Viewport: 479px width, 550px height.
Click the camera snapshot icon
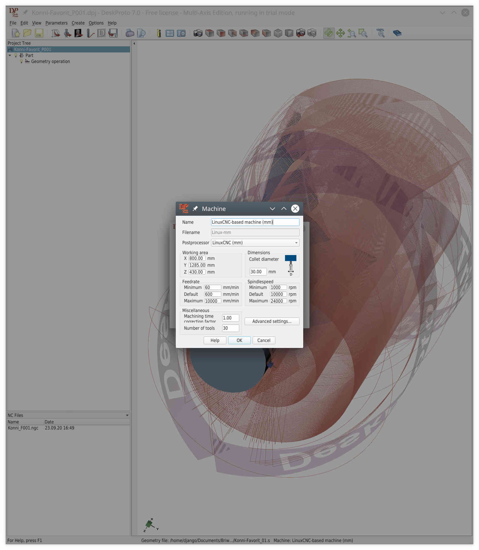[x=198, y=33]
